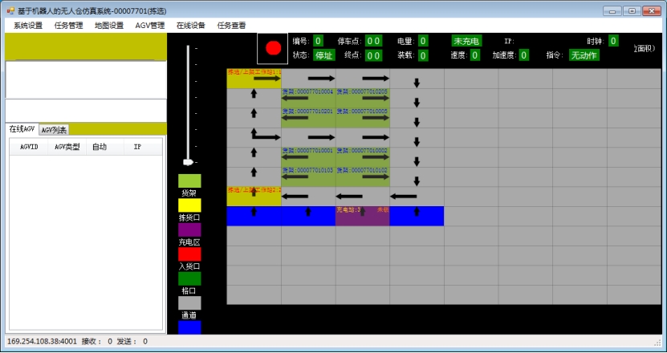Open the 地图设置 menu
This screenshot has height=353, width=667.
(109, 25)
